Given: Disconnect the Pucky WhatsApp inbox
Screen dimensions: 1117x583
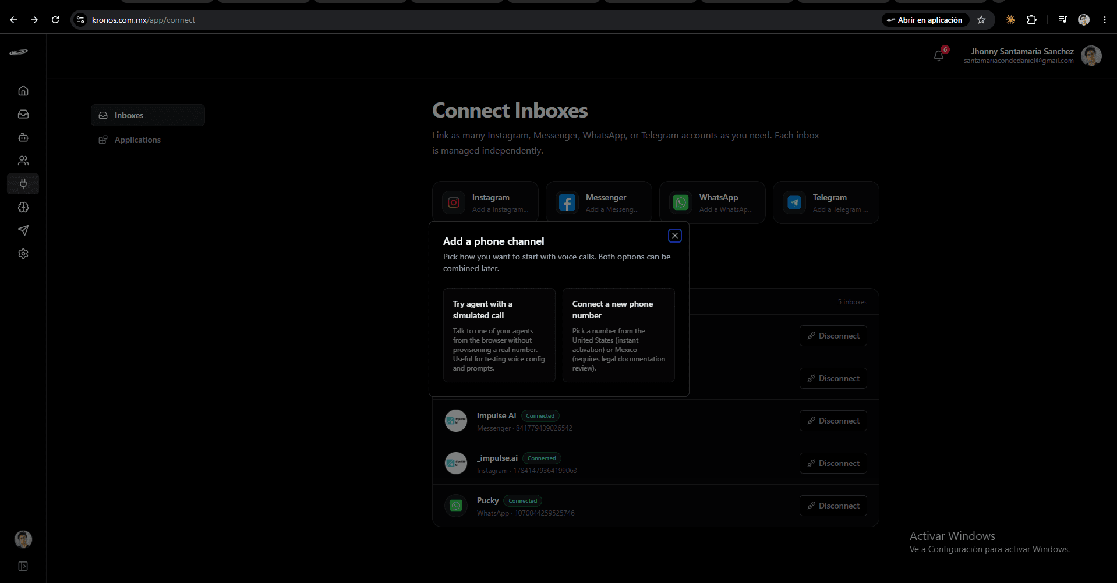Looking at the screenshot, I should 833,506.
